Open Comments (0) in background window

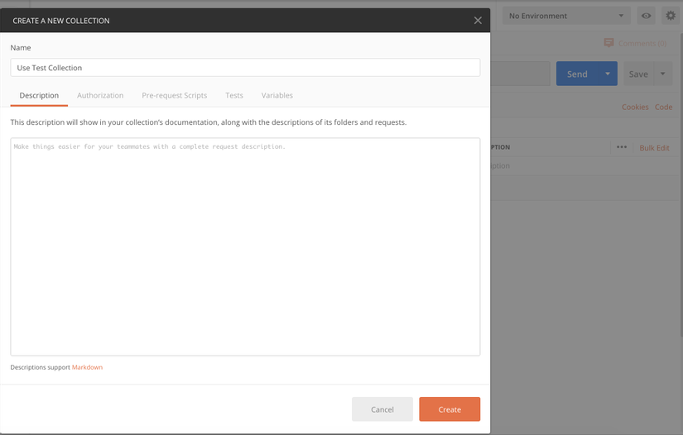[642, 44]
